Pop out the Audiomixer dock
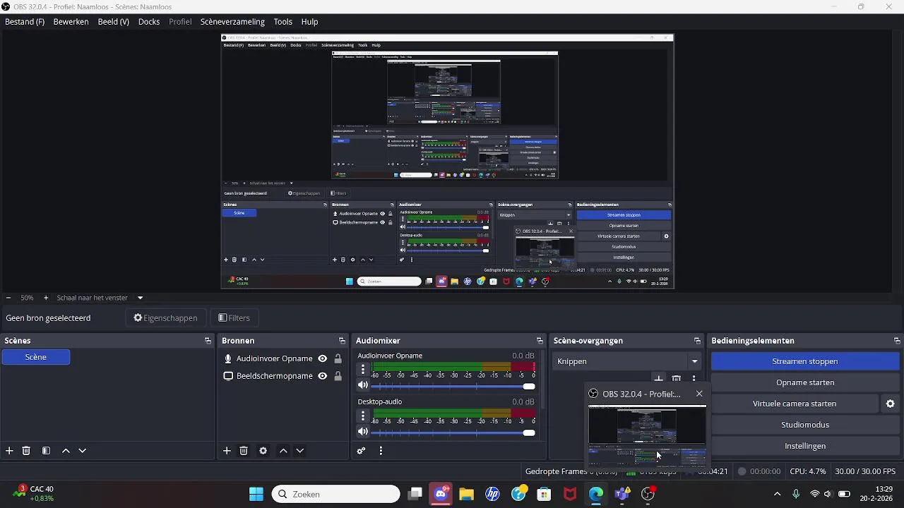 540,341
